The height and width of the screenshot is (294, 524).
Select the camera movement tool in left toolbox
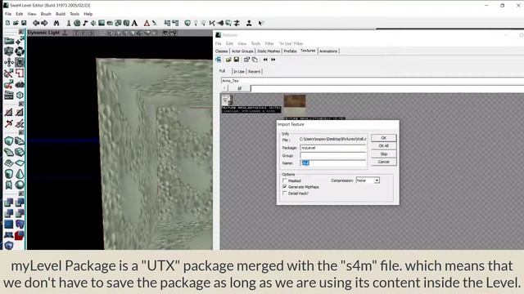(x=9, y=41)
